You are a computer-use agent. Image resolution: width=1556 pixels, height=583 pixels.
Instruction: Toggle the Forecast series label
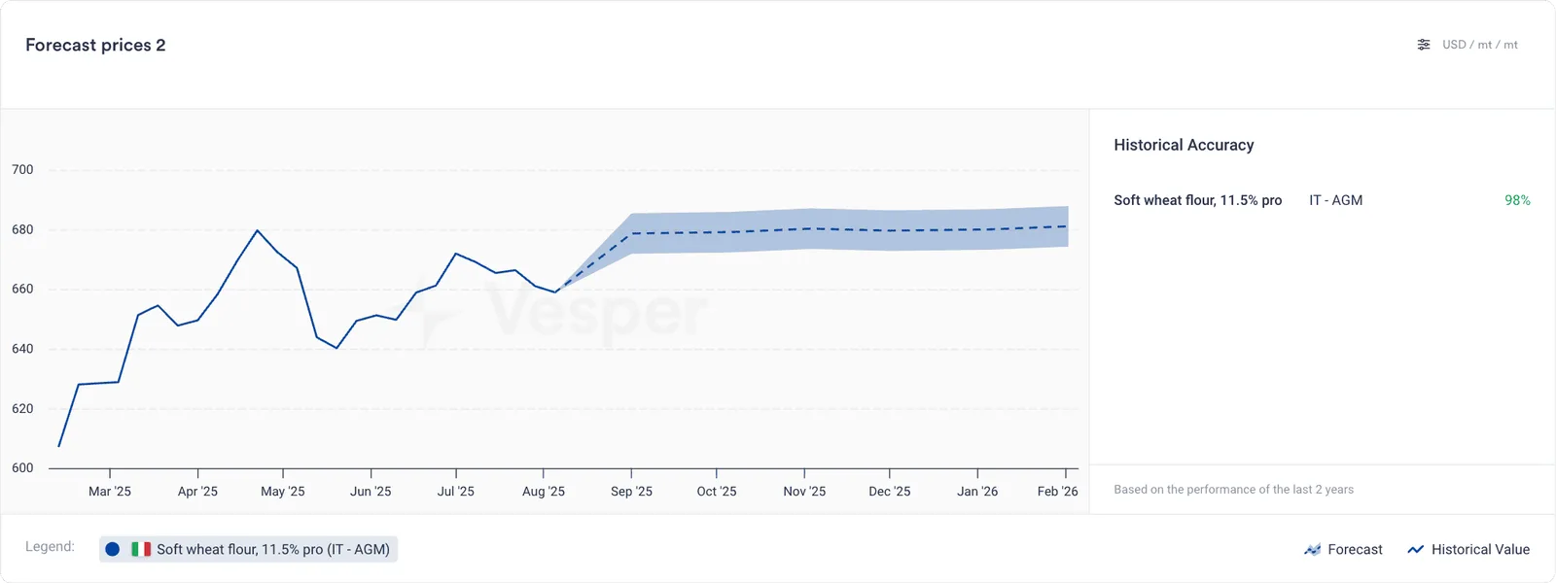point(1355,550)
